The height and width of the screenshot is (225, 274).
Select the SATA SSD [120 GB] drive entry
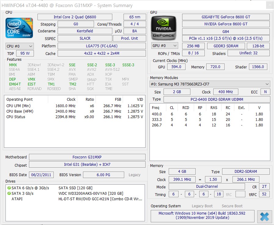tap(75, 188)
